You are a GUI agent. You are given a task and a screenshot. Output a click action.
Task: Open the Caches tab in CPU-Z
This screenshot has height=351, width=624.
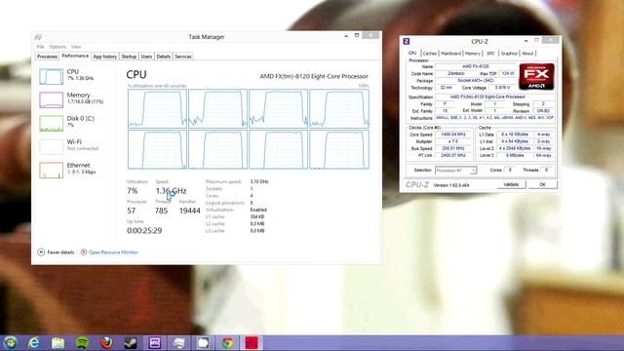[x=429, y=54]
